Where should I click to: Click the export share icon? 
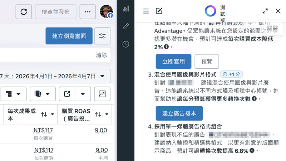(x=67, y=94)
